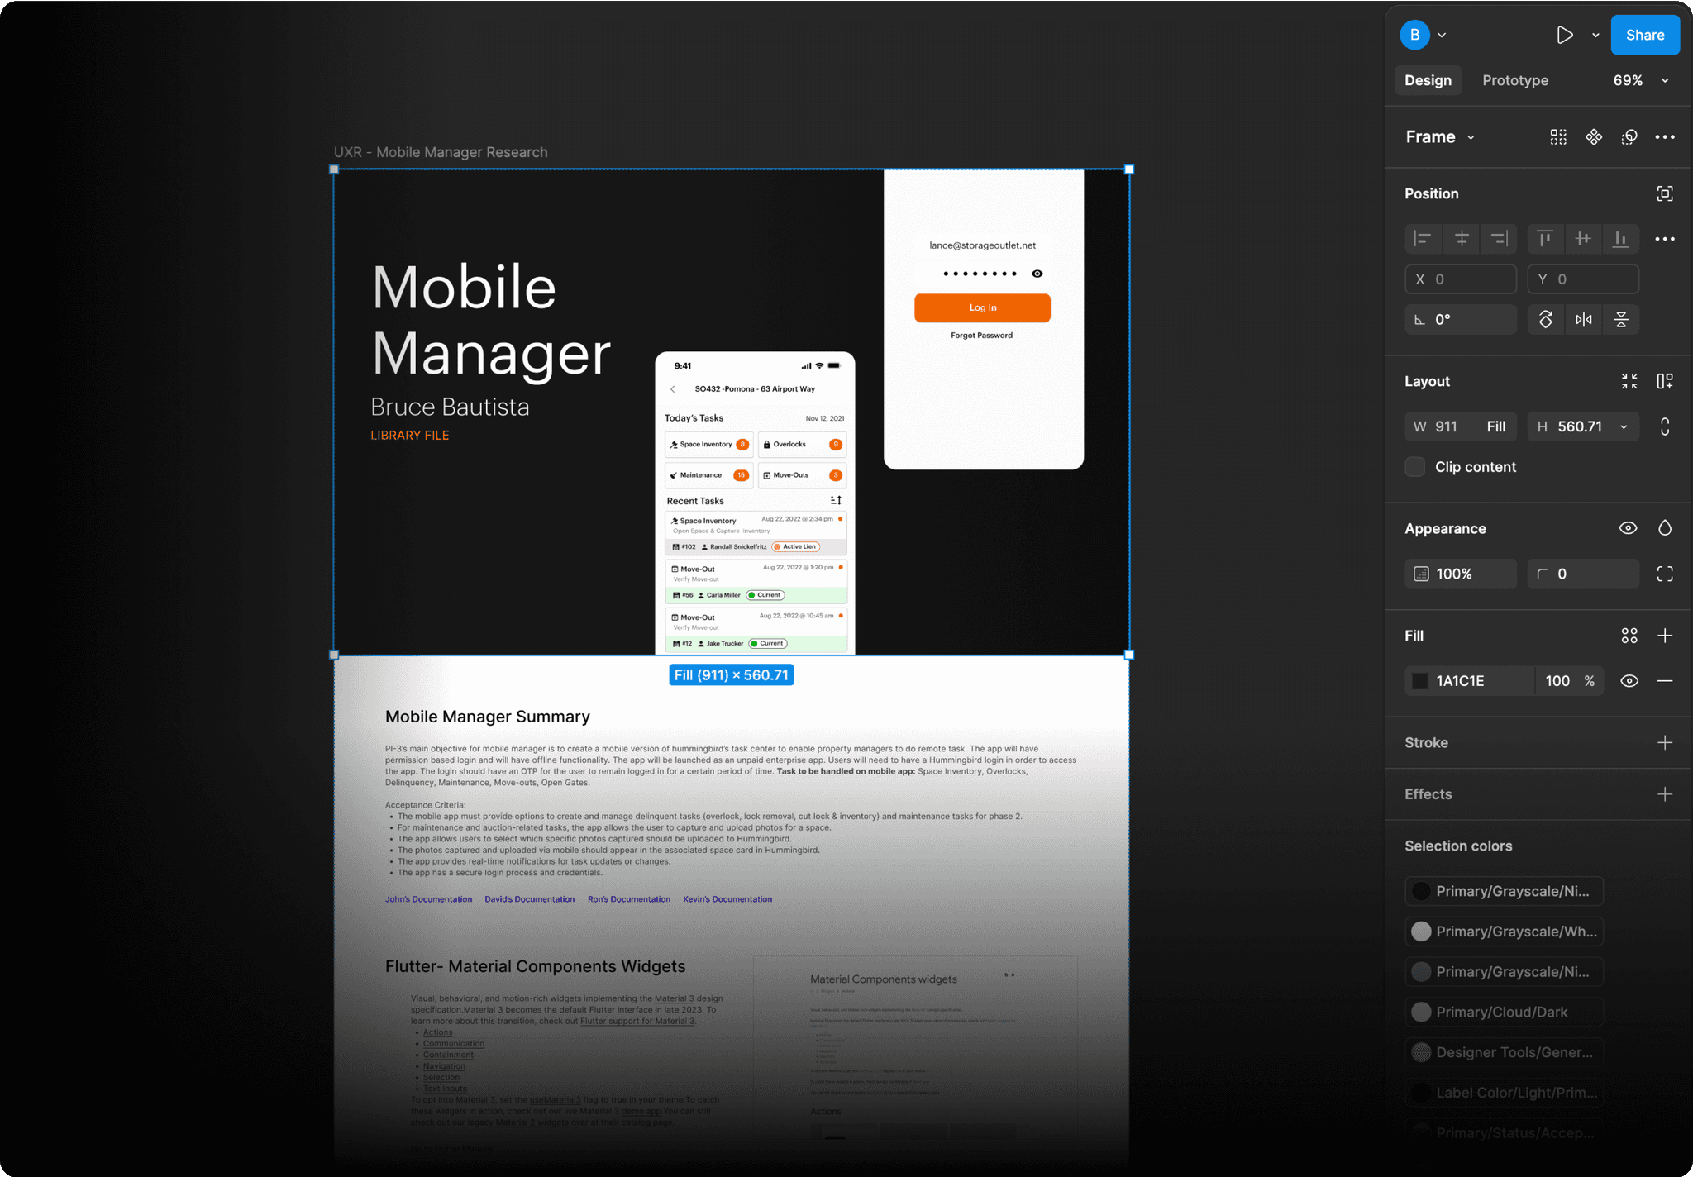Expand the Frame type dropdown

pyautogui.click(x=1471, y=138)
